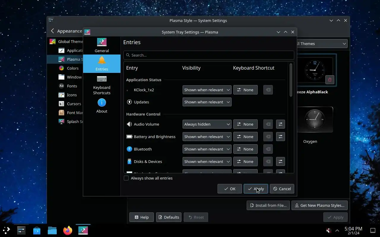Image resolution: width=380 pixels, height=237 pixels.
Task: Select the Oxygen plasma style thumbnail
Action: click(315, 119)
